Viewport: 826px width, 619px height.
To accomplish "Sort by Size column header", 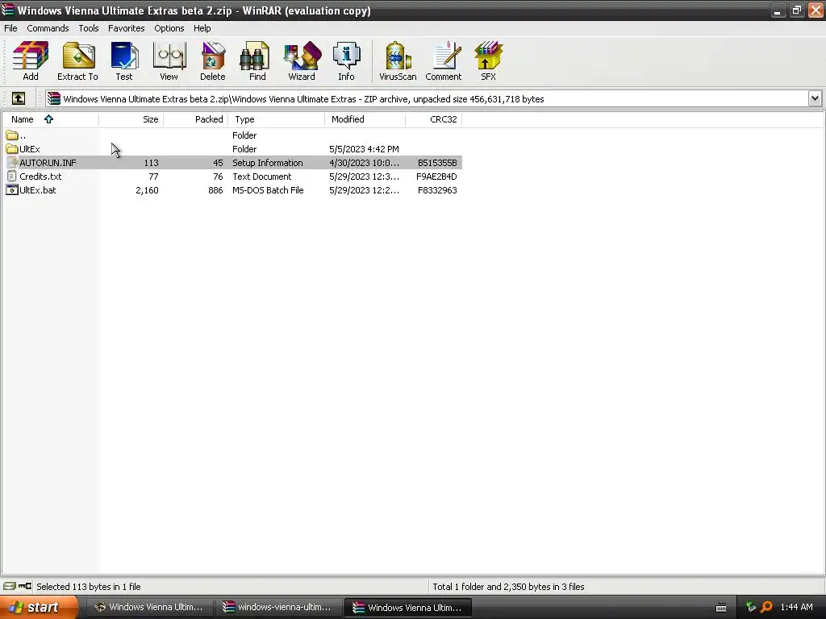I will (131, 119).
